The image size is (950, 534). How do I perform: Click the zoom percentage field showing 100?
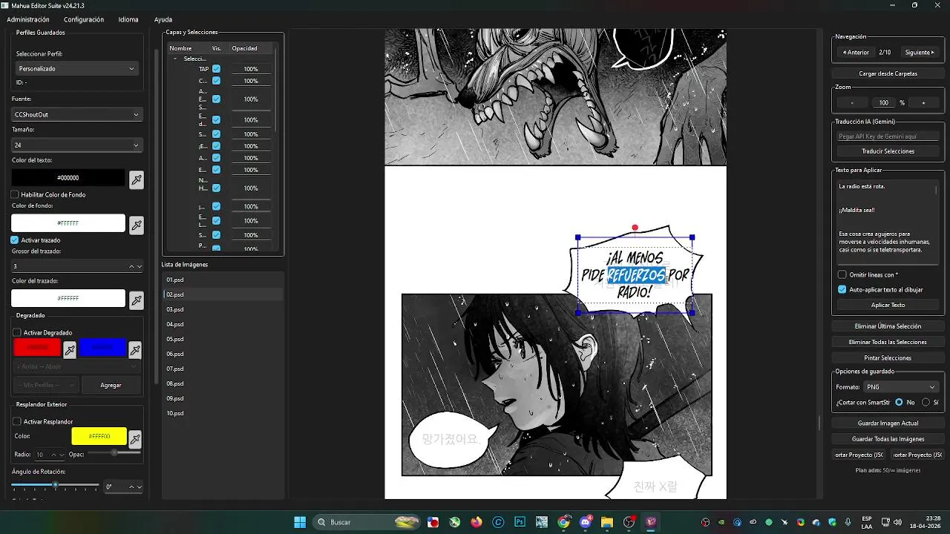883,103
